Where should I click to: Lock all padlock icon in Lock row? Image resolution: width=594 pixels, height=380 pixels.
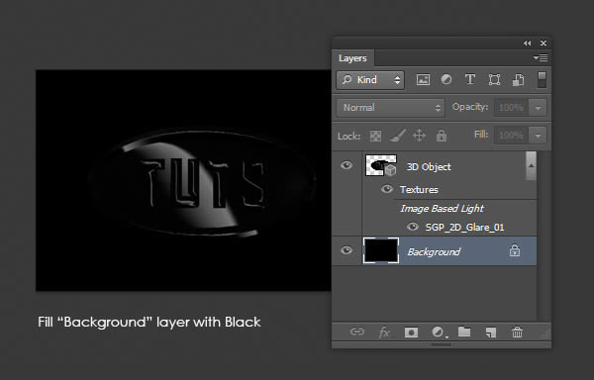[x=441, y=136]
